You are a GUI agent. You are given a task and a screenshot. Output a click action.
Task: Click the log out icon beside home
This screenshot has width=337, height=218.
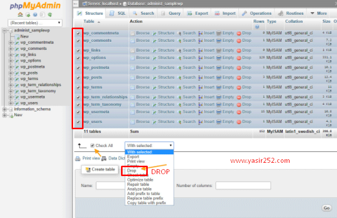(x=28, y=15)
